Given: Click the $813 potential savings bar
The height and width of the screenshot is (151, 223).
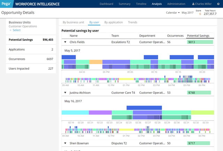Looking at the screenshot, I should (200, 42).
